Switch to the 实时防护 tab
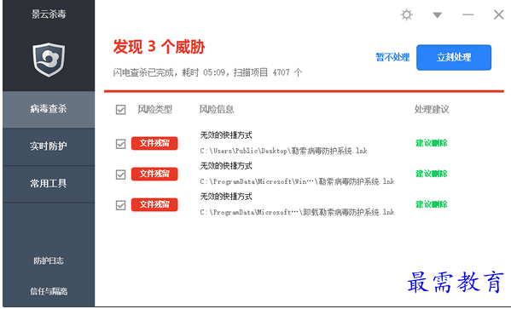The height and width of the screenshot is (309, 511). [x=49, y=146]
